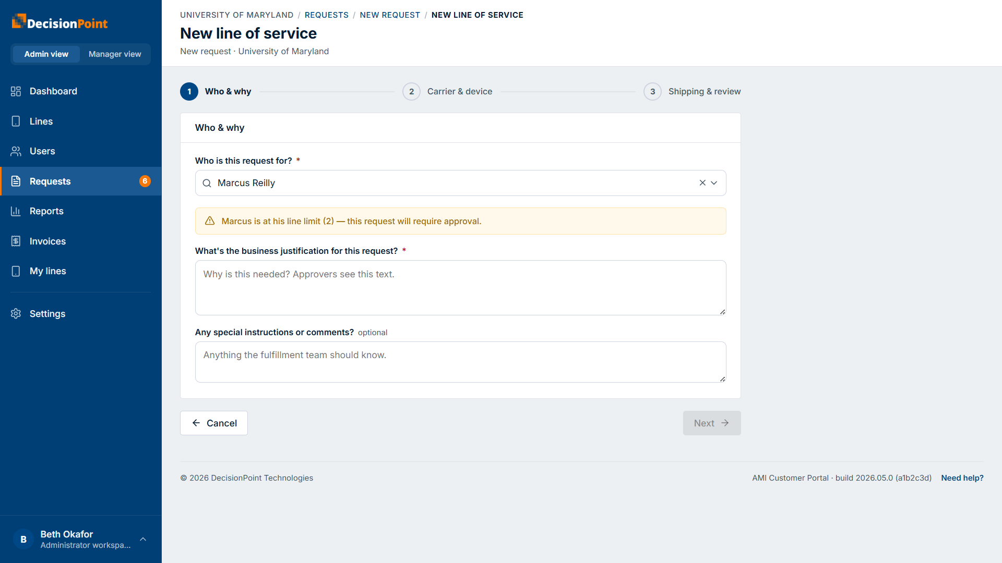Open the Invoices page label
This screenshot has width=1002, height=563.
pos(47,241)
